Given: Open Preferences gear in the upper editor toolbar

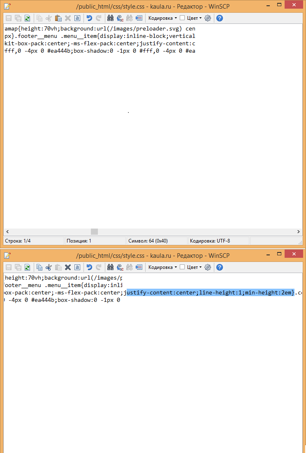Looking at the screenshot, I should 208,18.
